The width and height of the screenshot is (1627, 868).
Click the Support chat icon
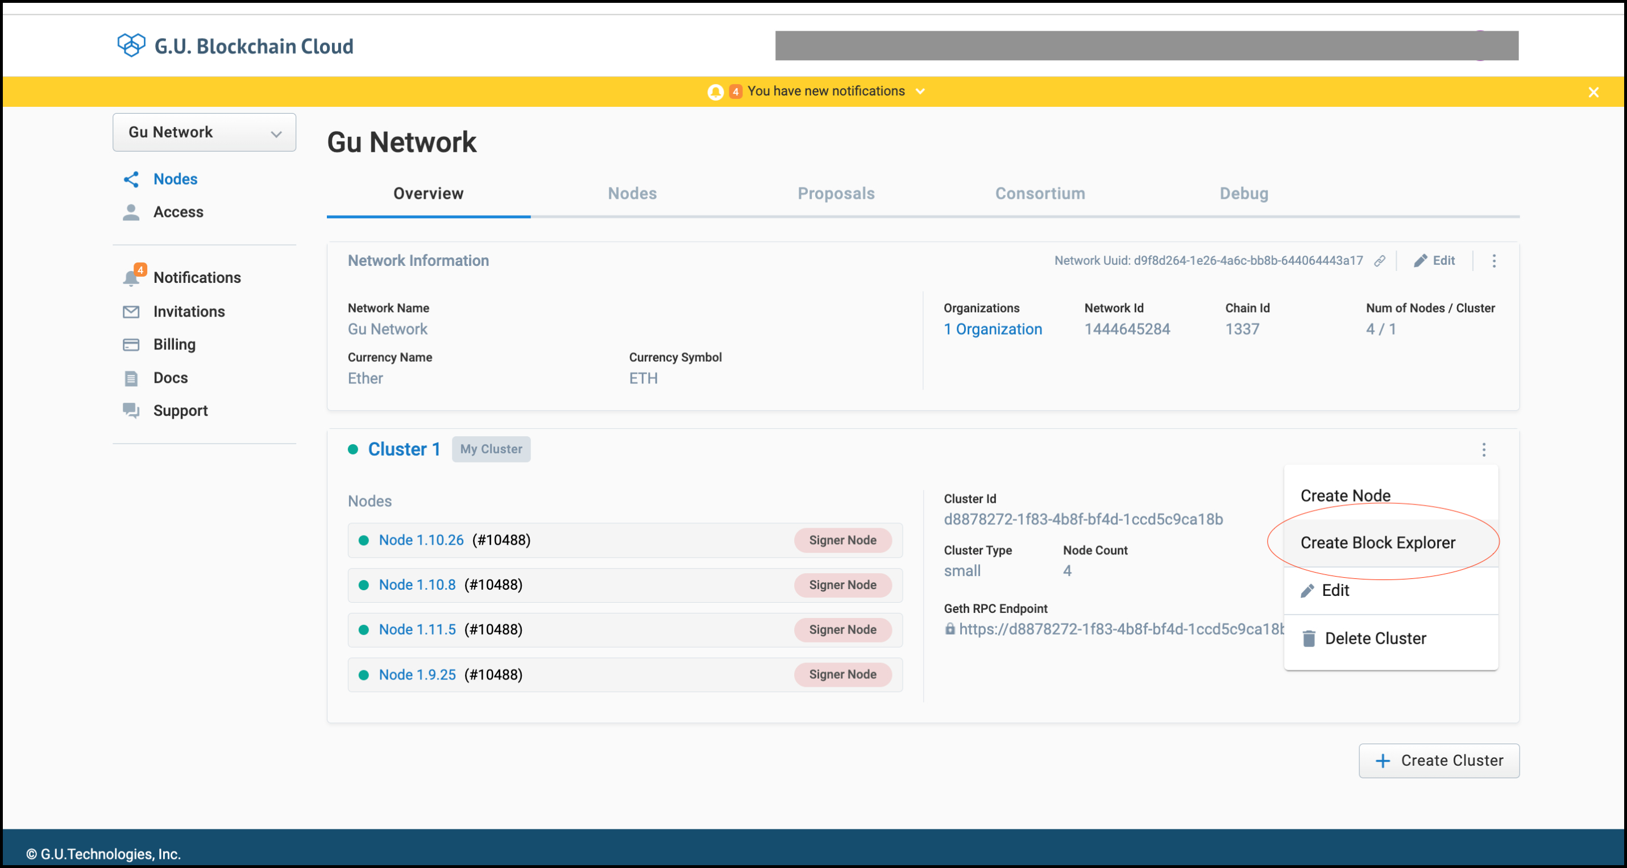tap(131, 411)
